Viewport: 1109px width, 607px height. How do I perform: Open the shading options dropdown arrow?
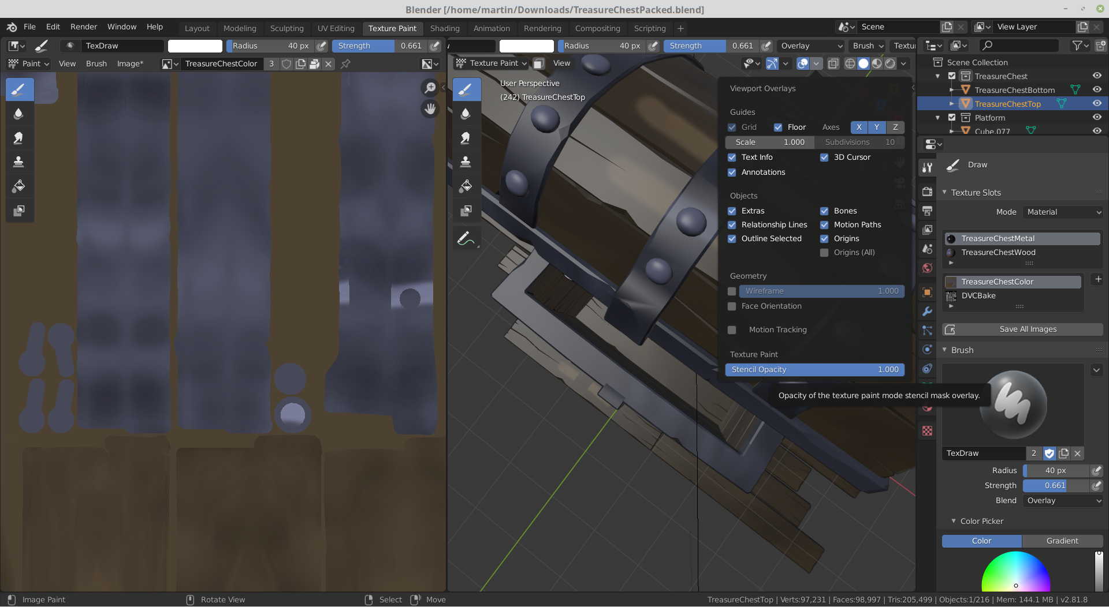903,64
